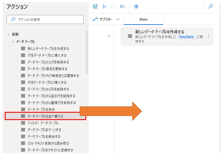Collapse the 変数 category
The height and width of the screenshot is (155, 223).
coord(8,34)
